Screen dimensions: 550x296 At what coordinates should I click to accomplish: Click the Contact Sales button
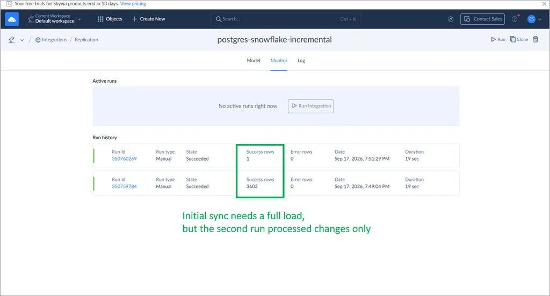[x=483, y=19]
